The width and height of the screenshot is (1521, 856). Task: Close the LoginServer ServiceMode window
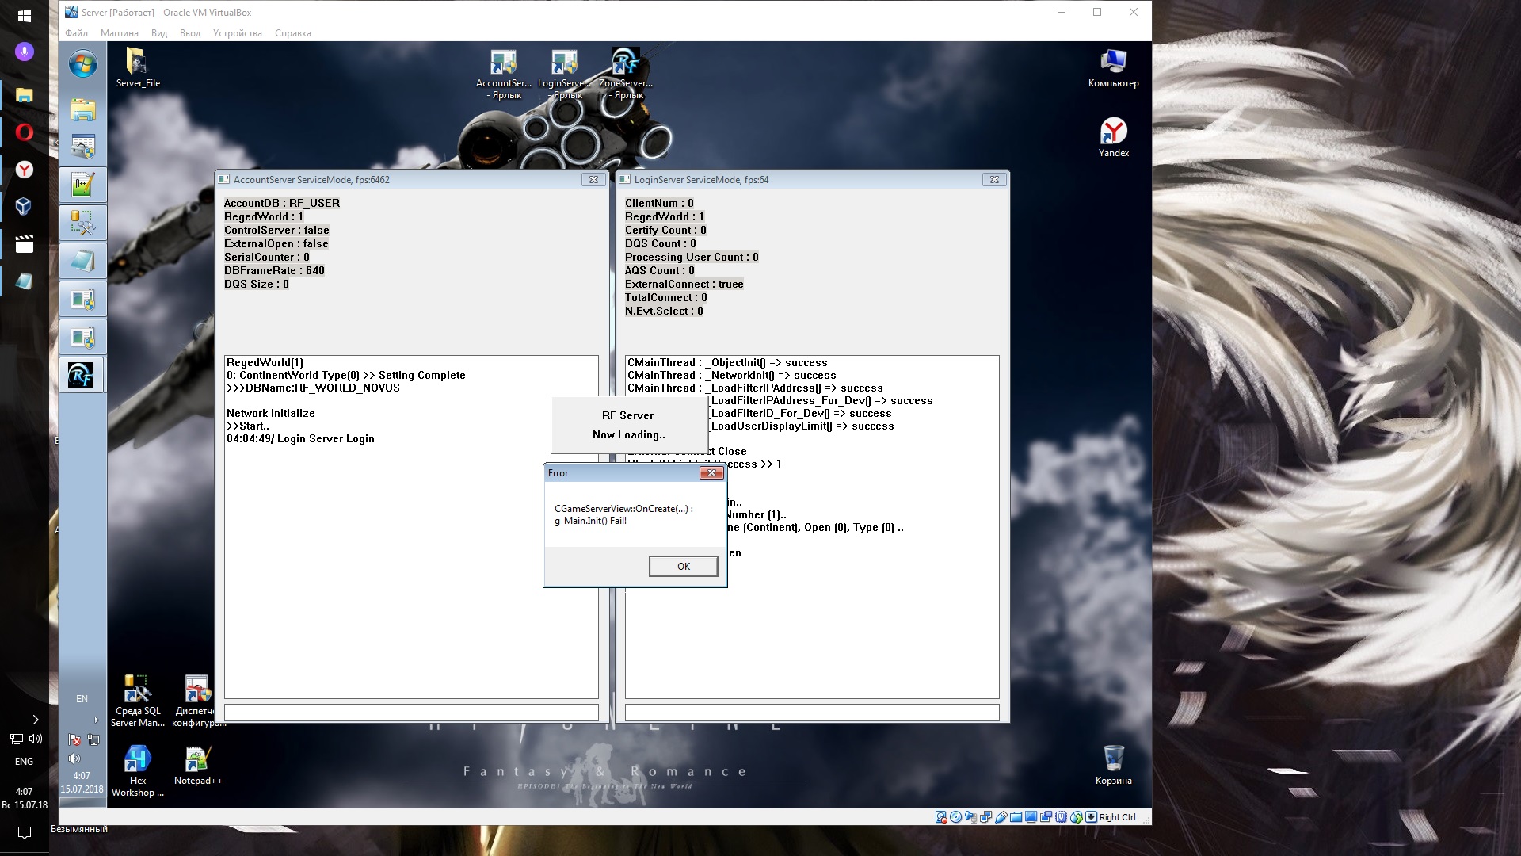(994, 180)
